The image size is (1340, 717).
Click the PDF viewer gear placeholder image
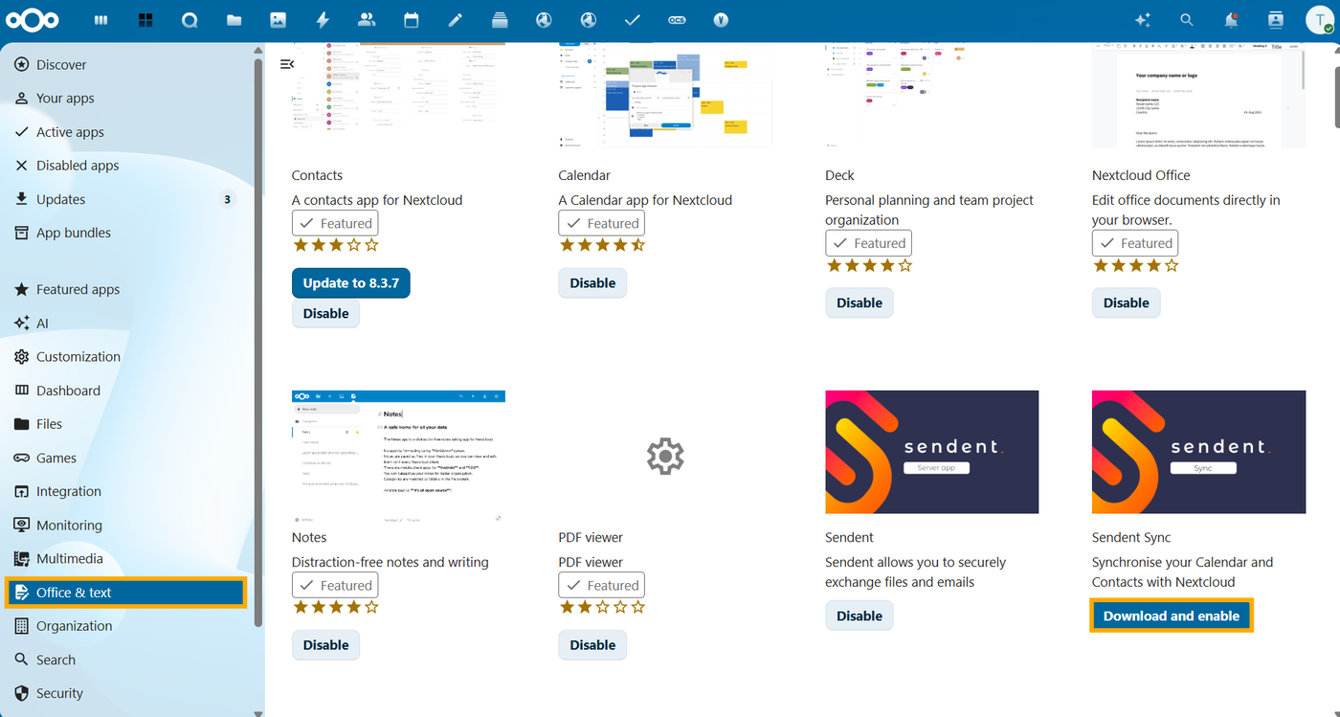pyautogui.click(x=665, y=457)
